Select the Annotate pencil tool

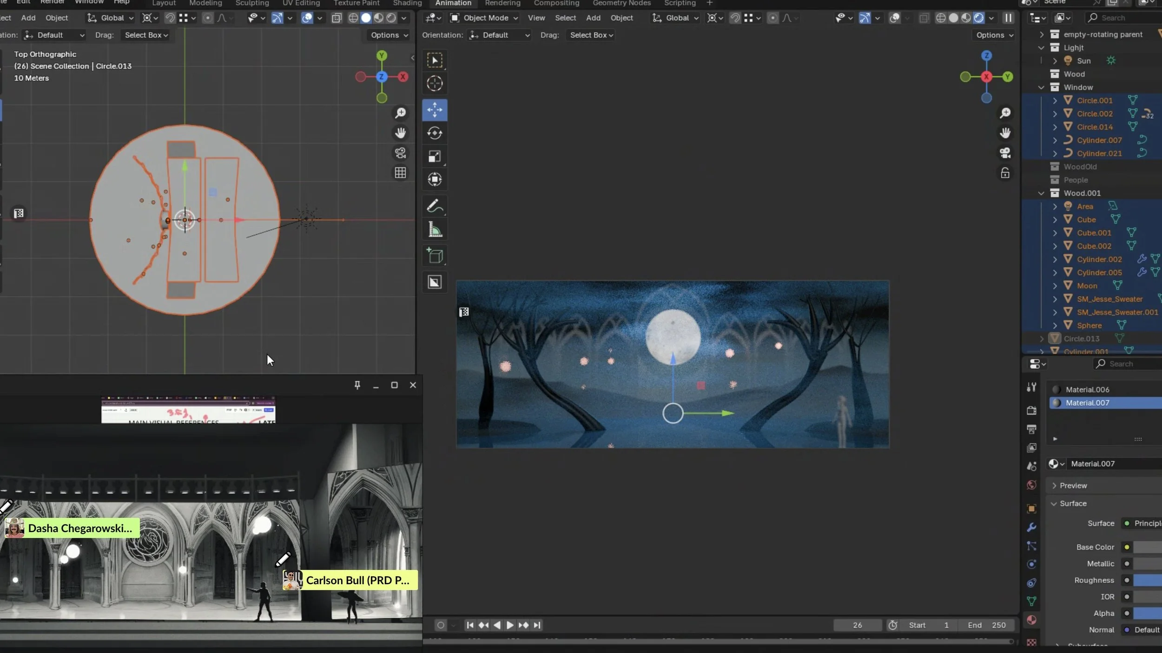[435, 206]
